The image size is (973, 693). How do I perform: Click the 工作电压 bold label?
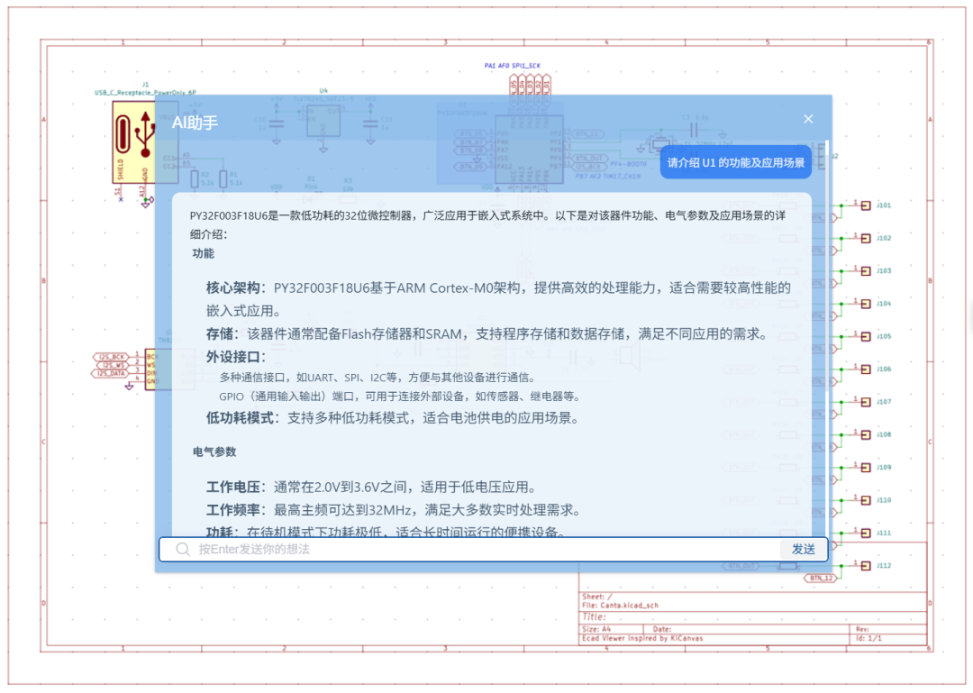coord(232,487)
